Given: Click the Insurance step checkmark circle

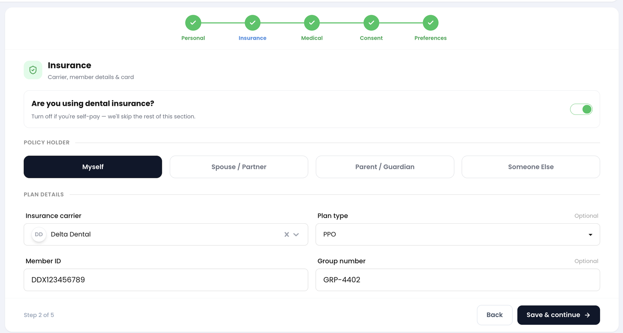Looking at the screenshot, I should (x=252, y=23).
